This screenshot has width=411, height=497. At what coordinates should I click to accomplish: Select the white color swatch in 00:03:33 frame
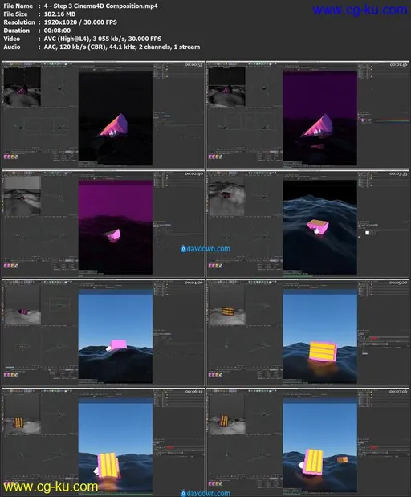tap(368, 233)
